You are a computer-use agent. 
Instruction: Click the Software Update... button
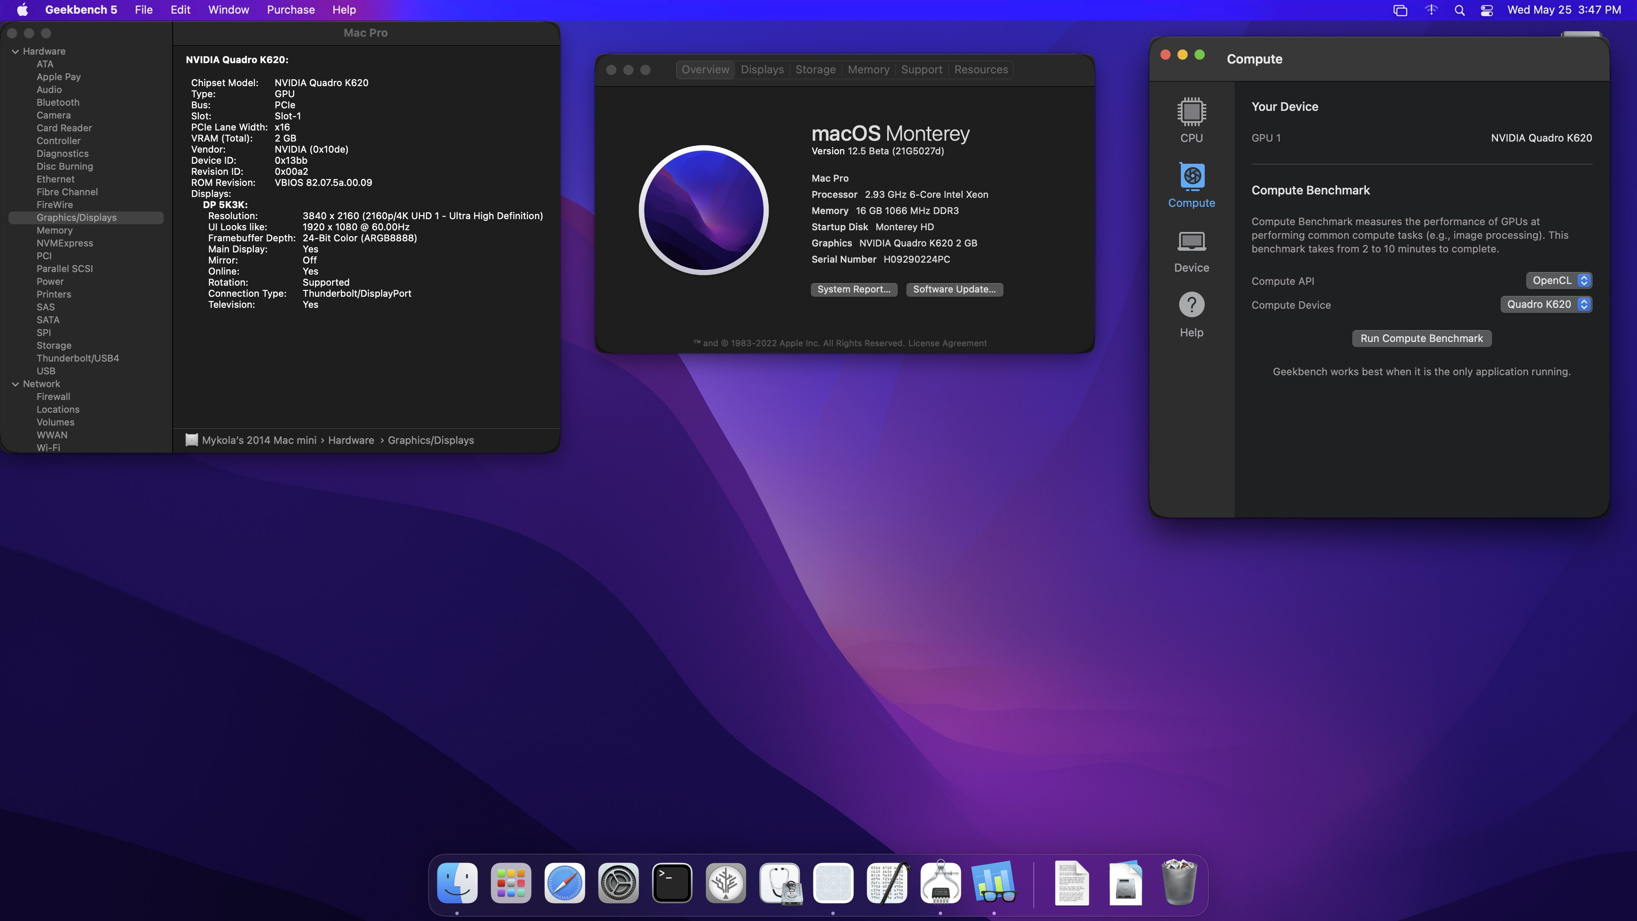click(x=954, y=290)
